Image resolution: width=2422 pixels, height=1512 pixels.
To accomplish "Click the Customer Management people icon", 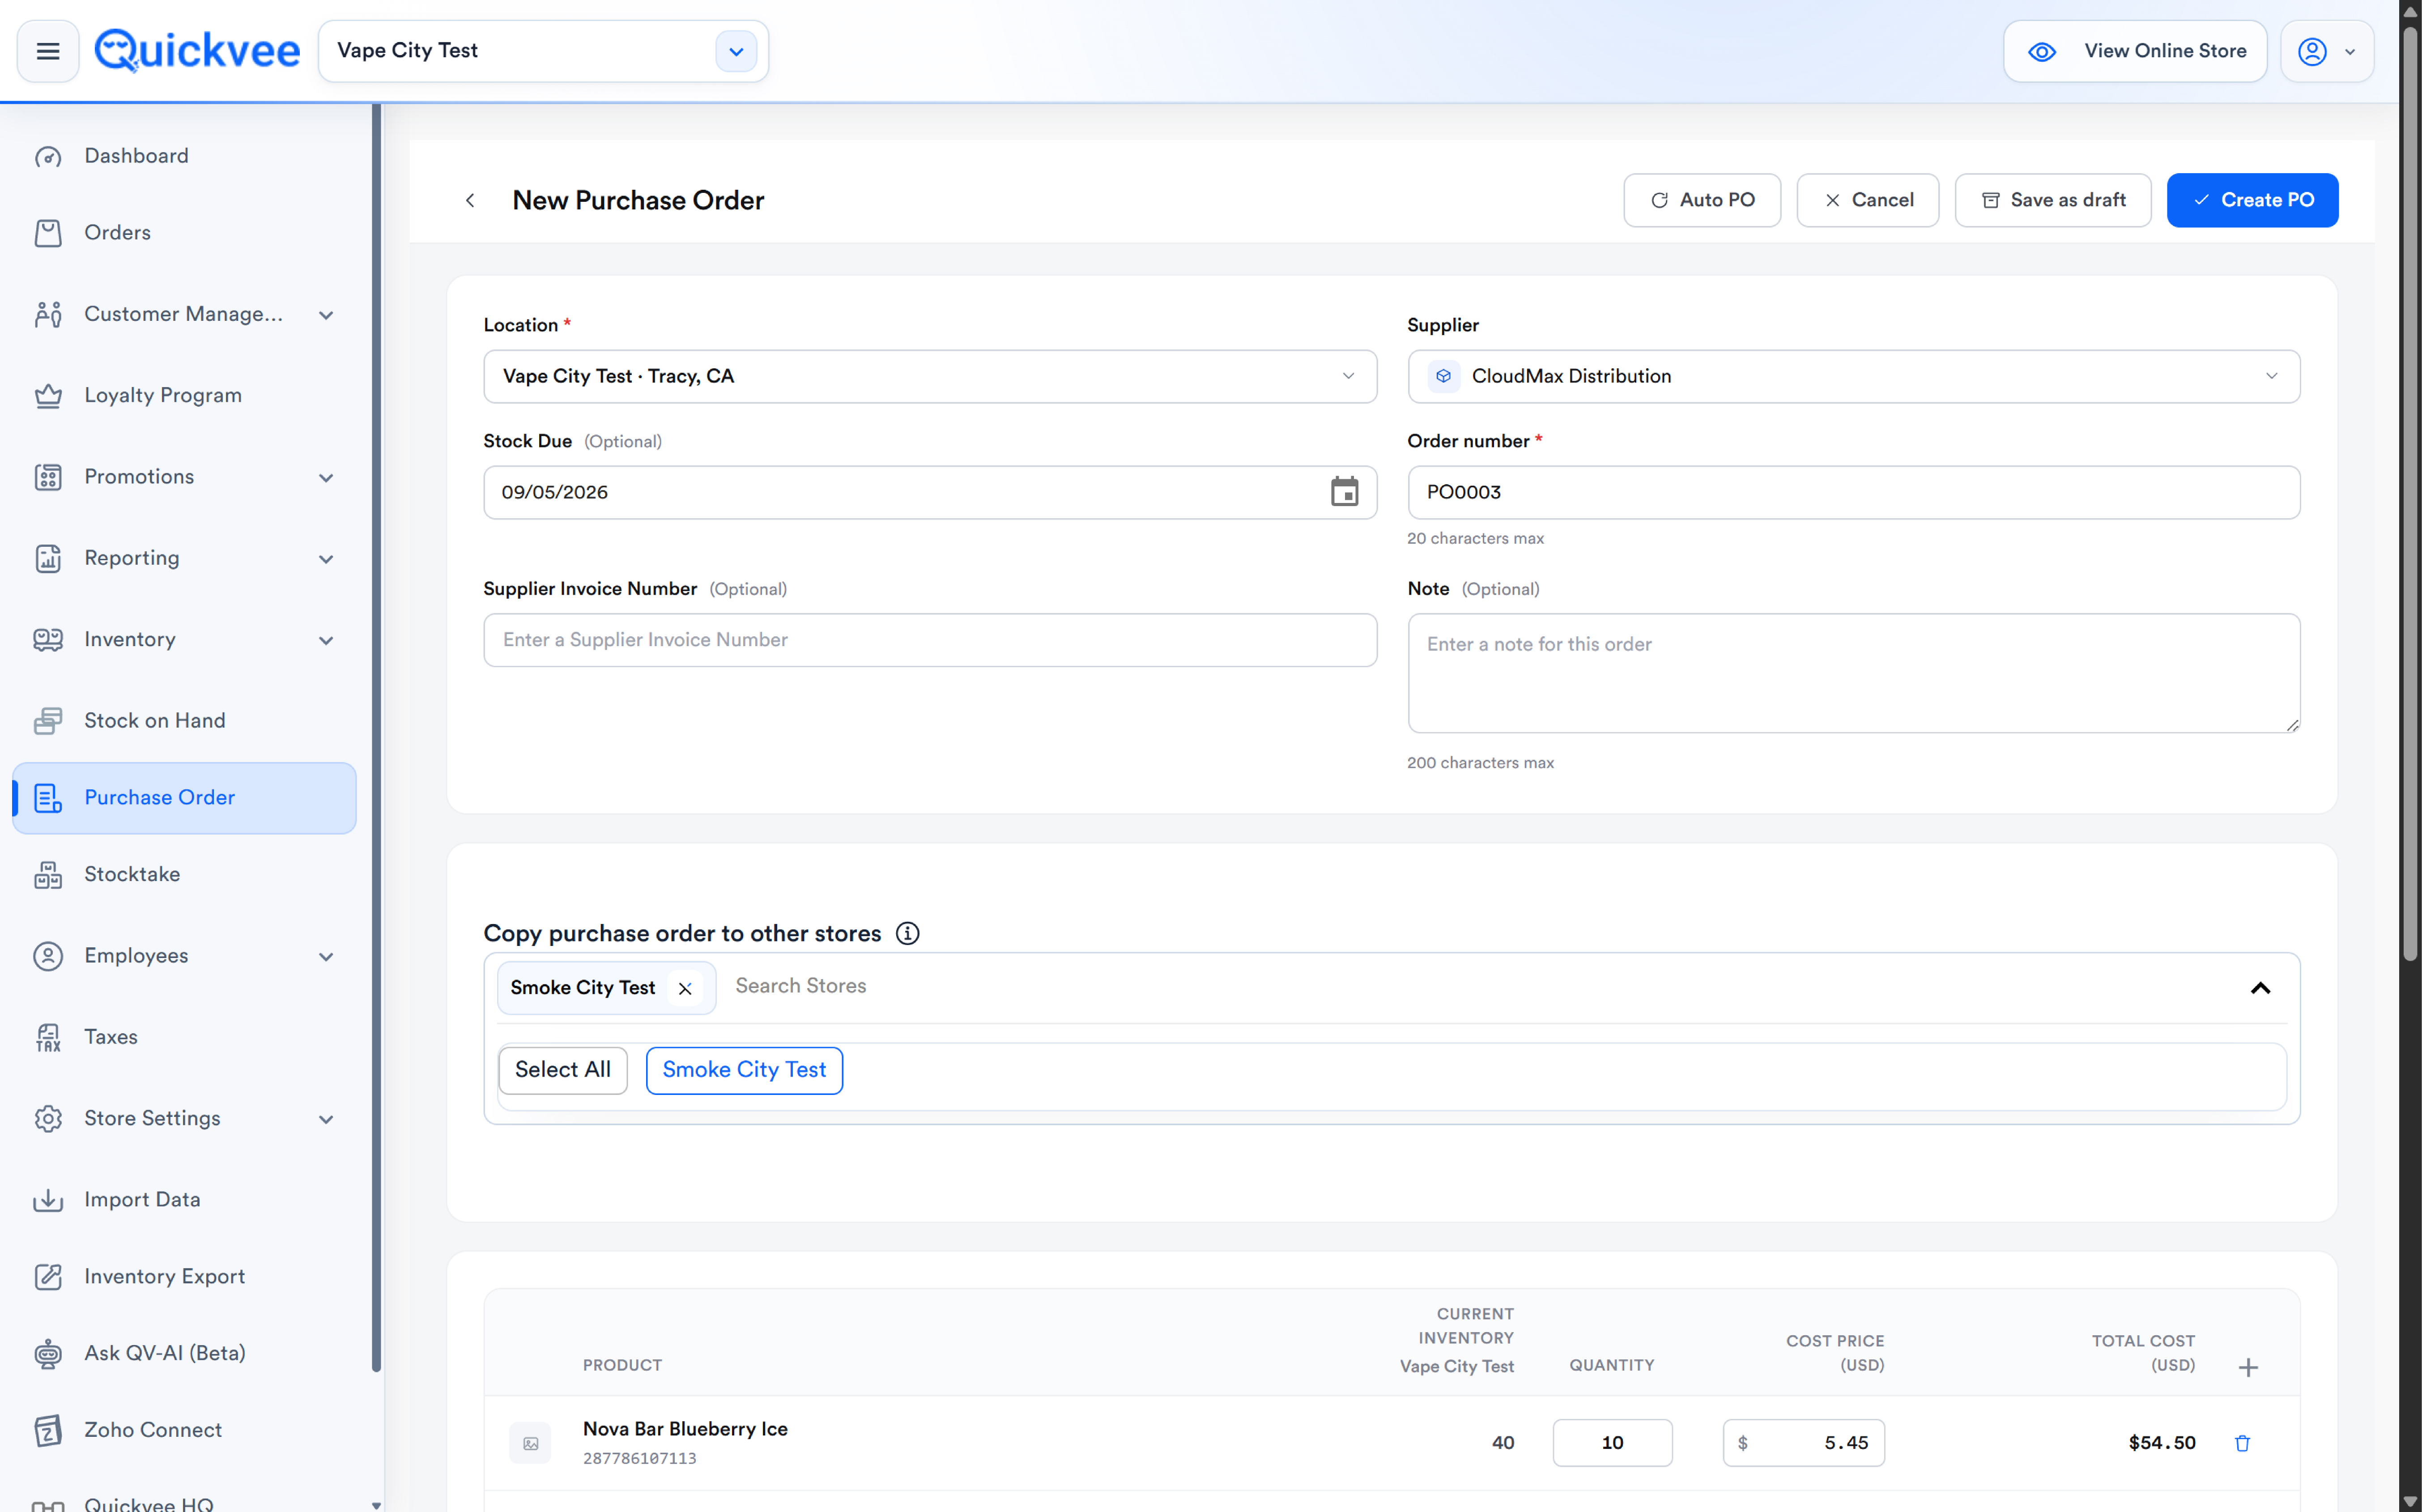I will (48, 315).
